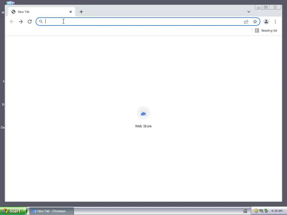Click the security shield tray icon
This screenshot has height=215, width=287.
(256, 211)
